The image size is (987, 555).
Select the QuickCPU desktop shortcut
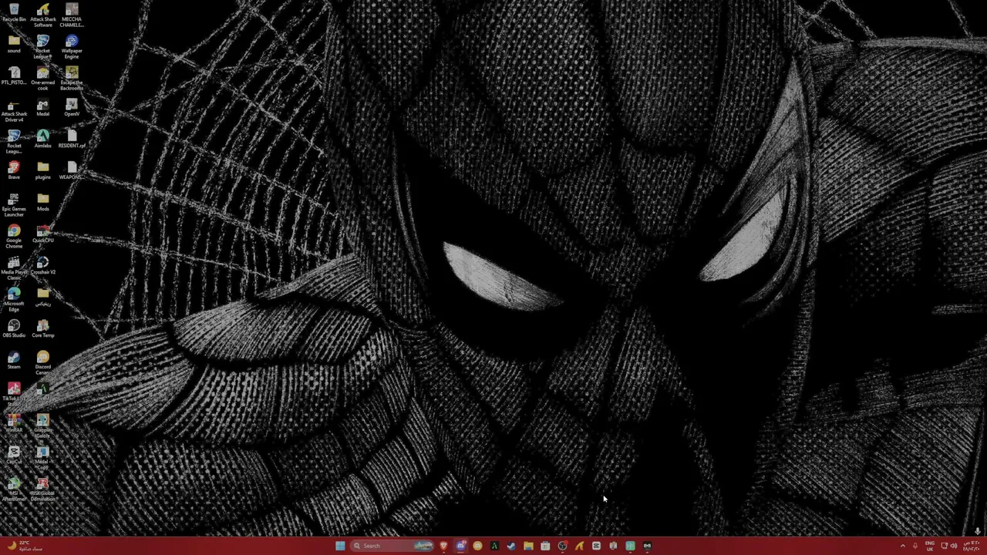point(43,234)
